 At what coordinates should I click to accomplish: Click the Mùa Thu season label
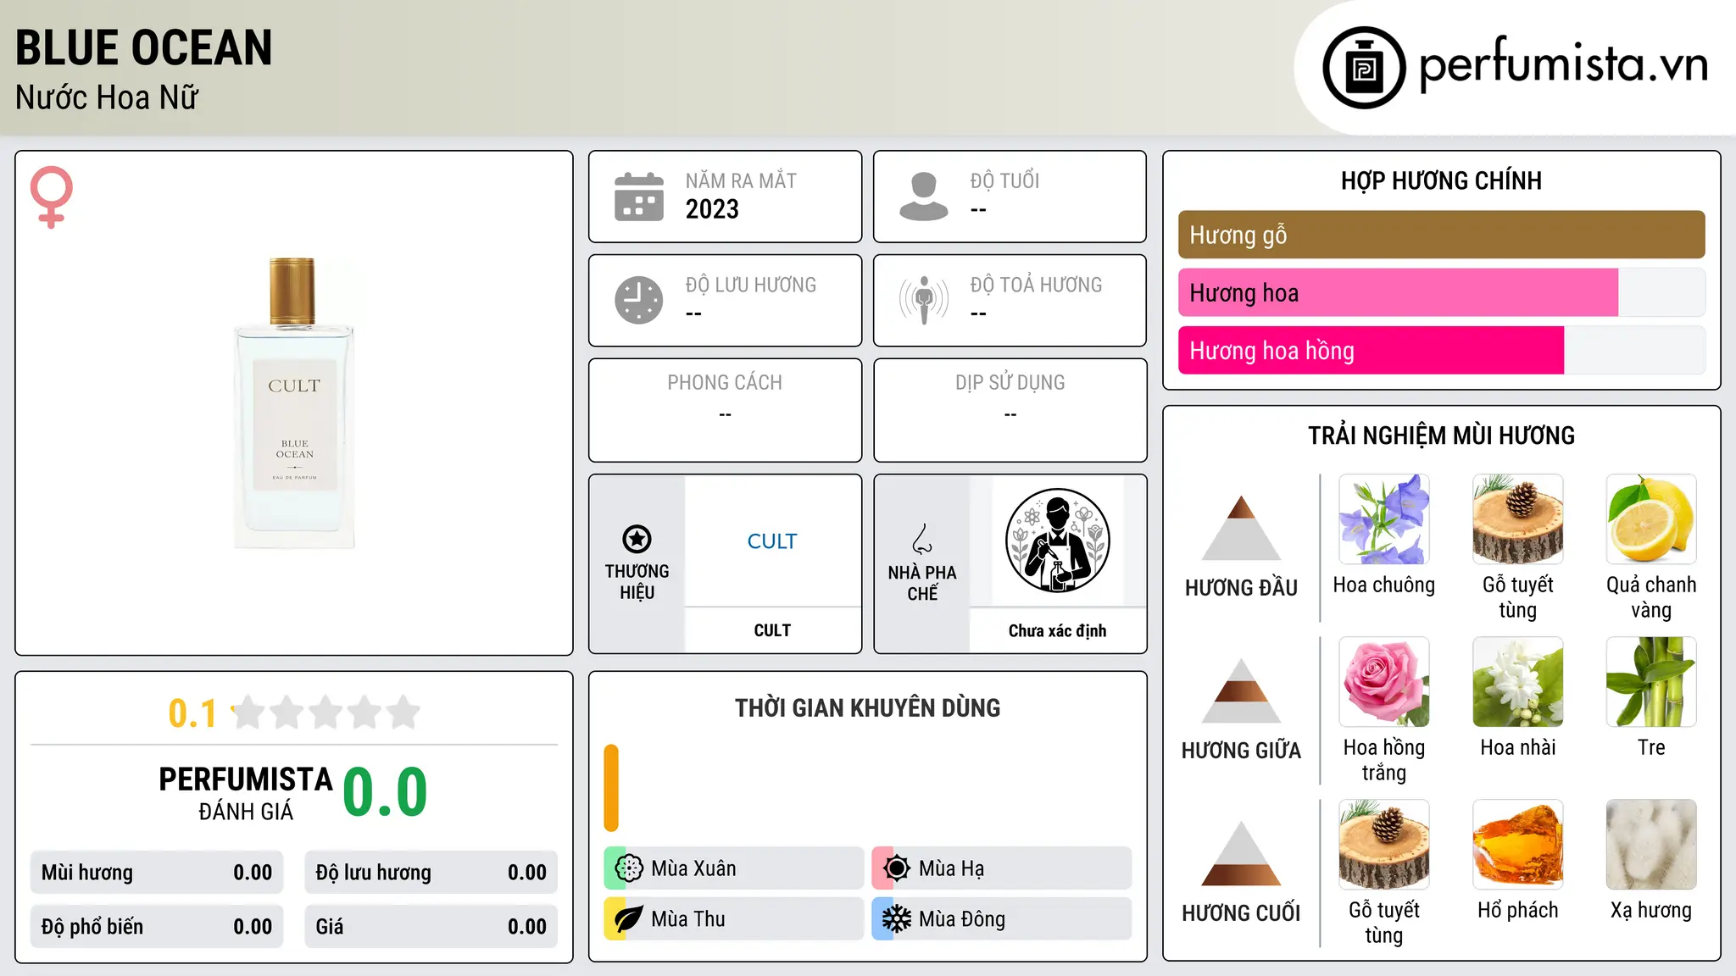pos(688,919)
